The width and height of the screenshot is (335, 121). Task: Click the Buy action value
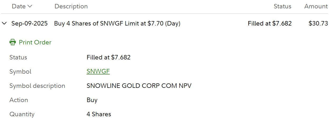pos(92,100)
